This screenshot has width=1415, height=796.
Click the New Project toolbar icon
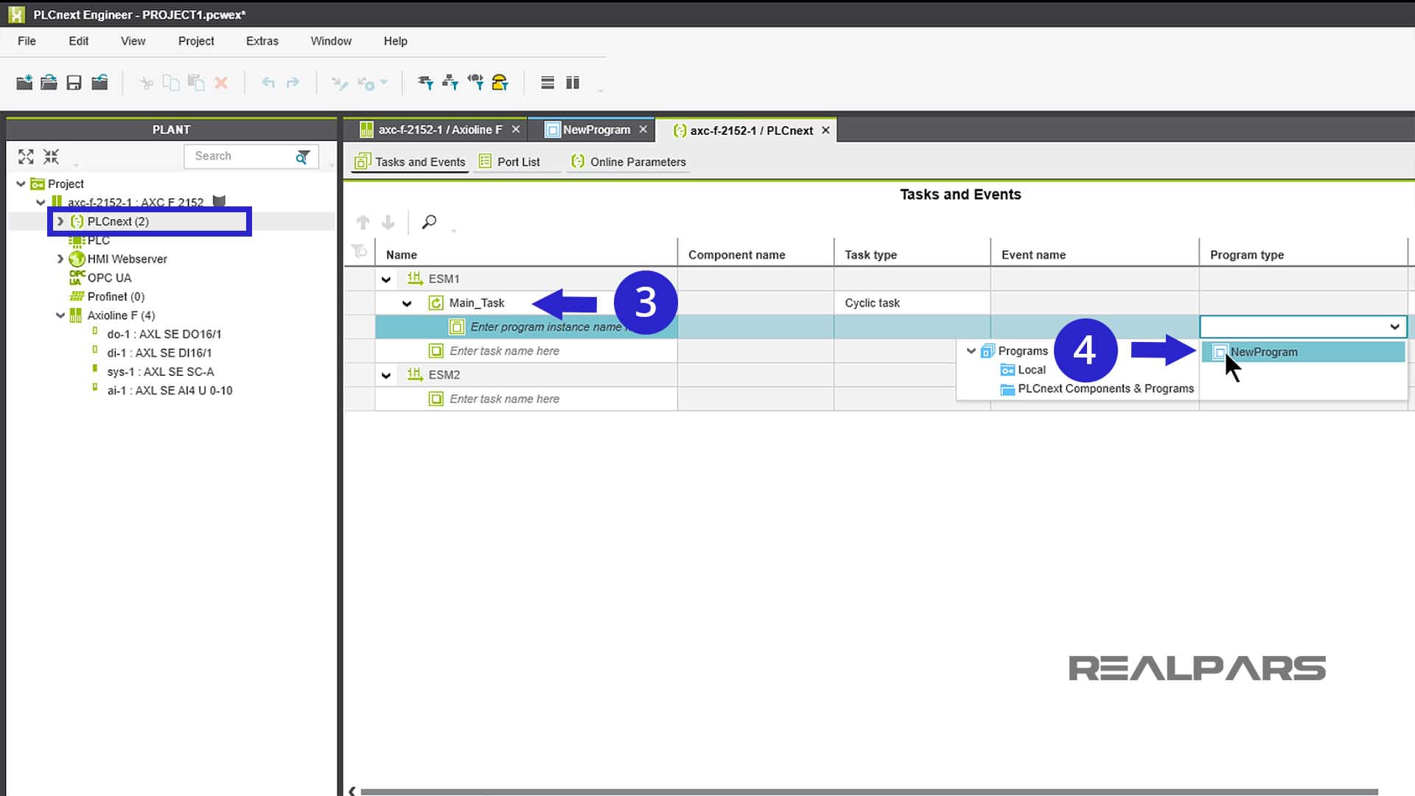point(24,83)
